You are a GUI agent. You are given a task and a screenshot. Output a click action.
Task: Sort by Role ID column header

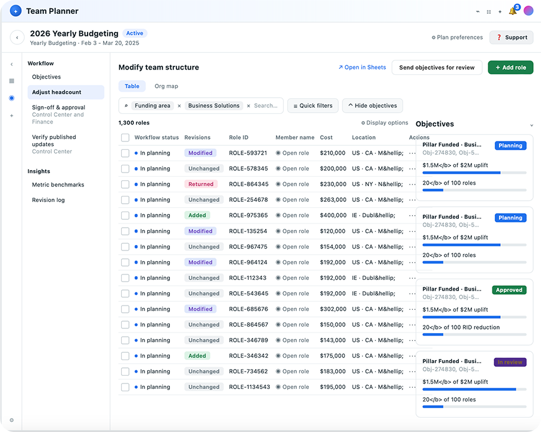click(239, 138)
